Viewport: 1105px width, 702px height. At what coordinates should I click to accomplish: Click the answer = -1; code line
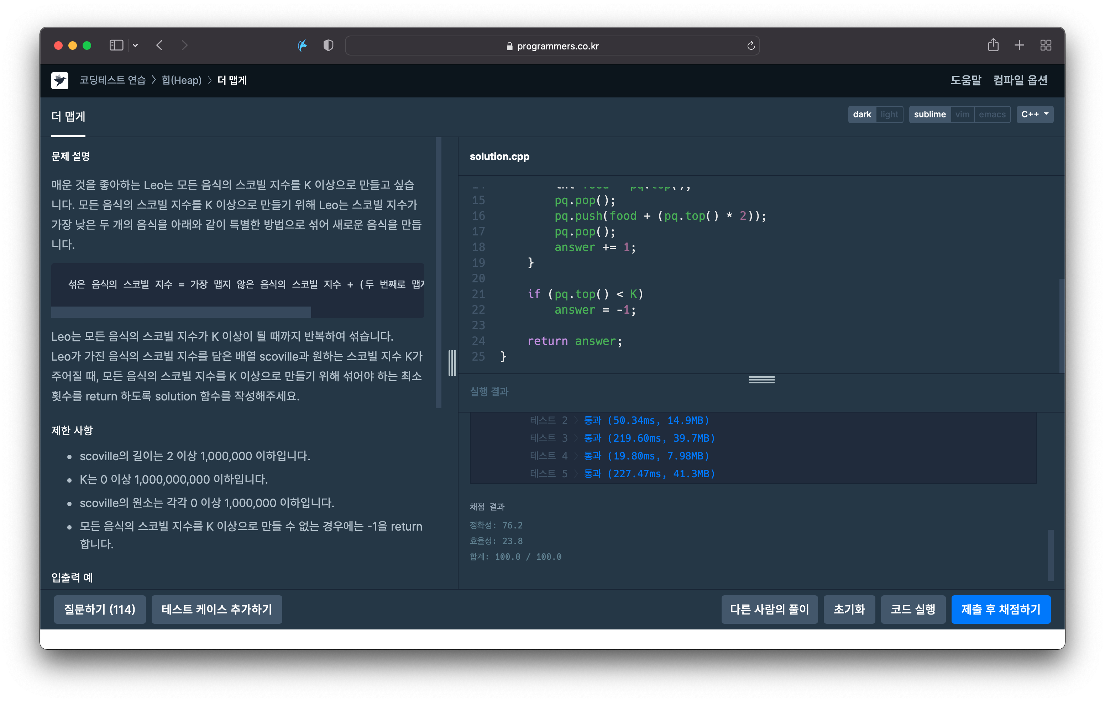coord(595,310)
